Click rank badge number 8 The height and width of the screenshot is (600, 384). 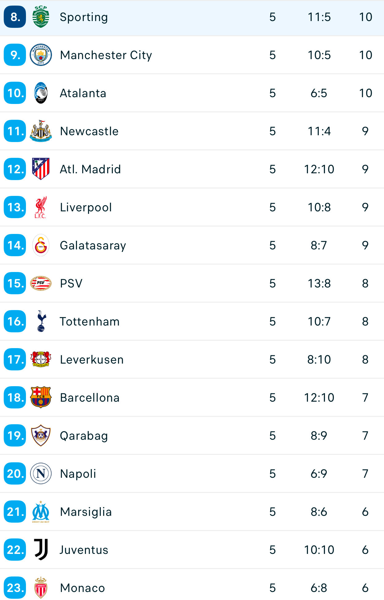click(15, 17)
